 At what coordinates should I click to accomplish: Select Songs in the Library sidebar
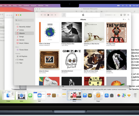click(24, 36)
